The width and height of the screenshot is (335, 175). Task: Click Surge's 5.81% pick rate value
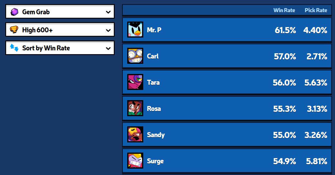316,161
